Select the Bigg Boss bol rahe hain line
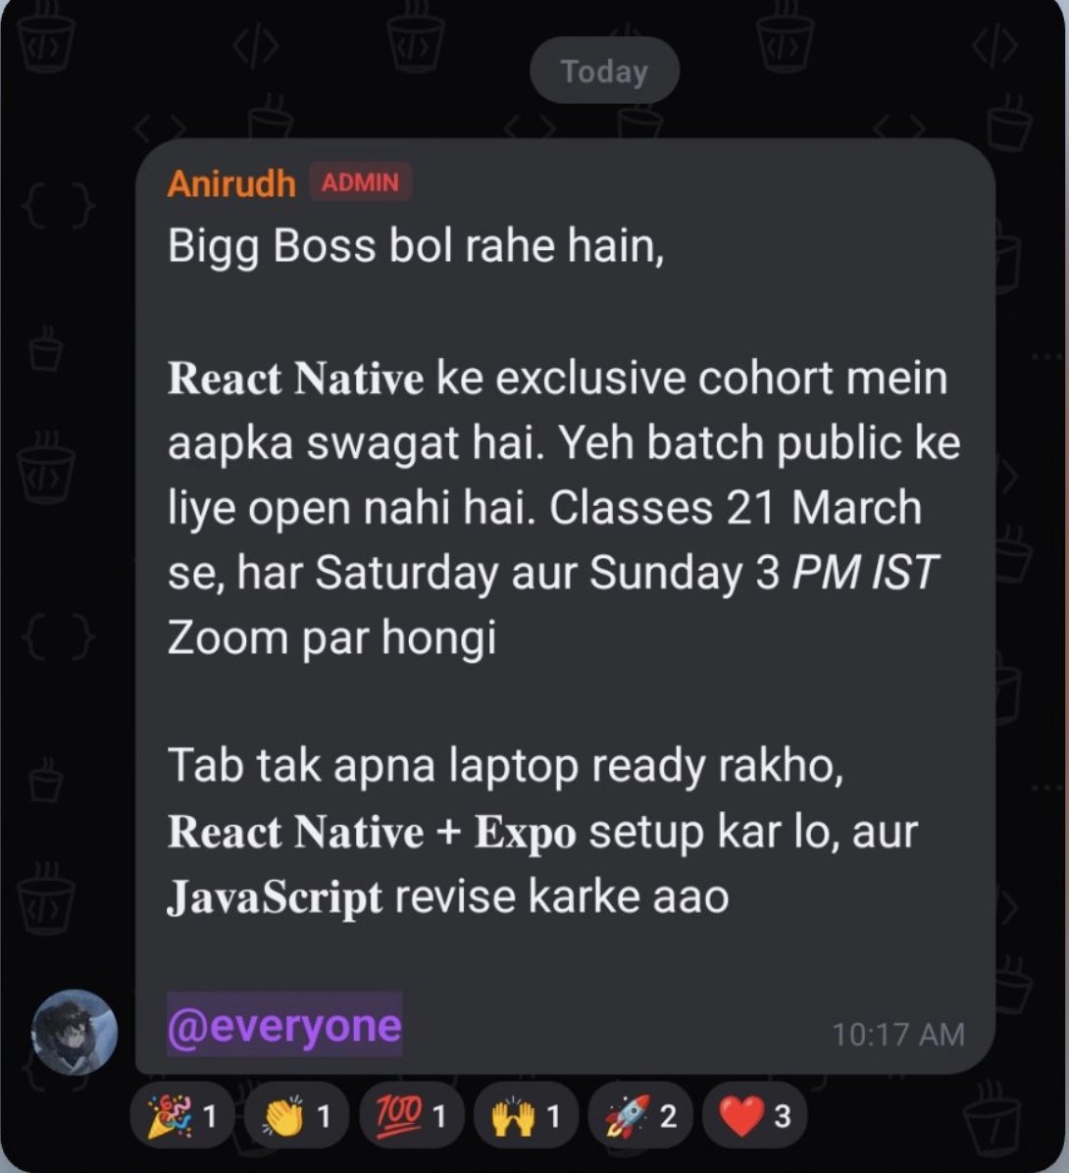Viewport: 1069px width, 1173px height. 416,246
